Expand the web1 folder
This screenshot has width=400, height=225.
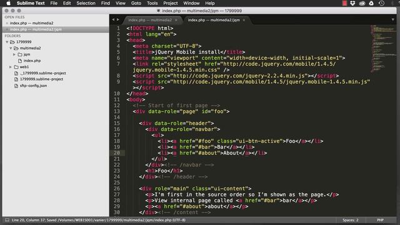tap(11, 67)
